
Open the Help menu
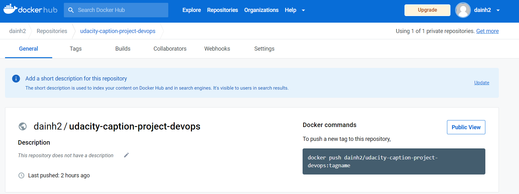(x=290, y=10)
